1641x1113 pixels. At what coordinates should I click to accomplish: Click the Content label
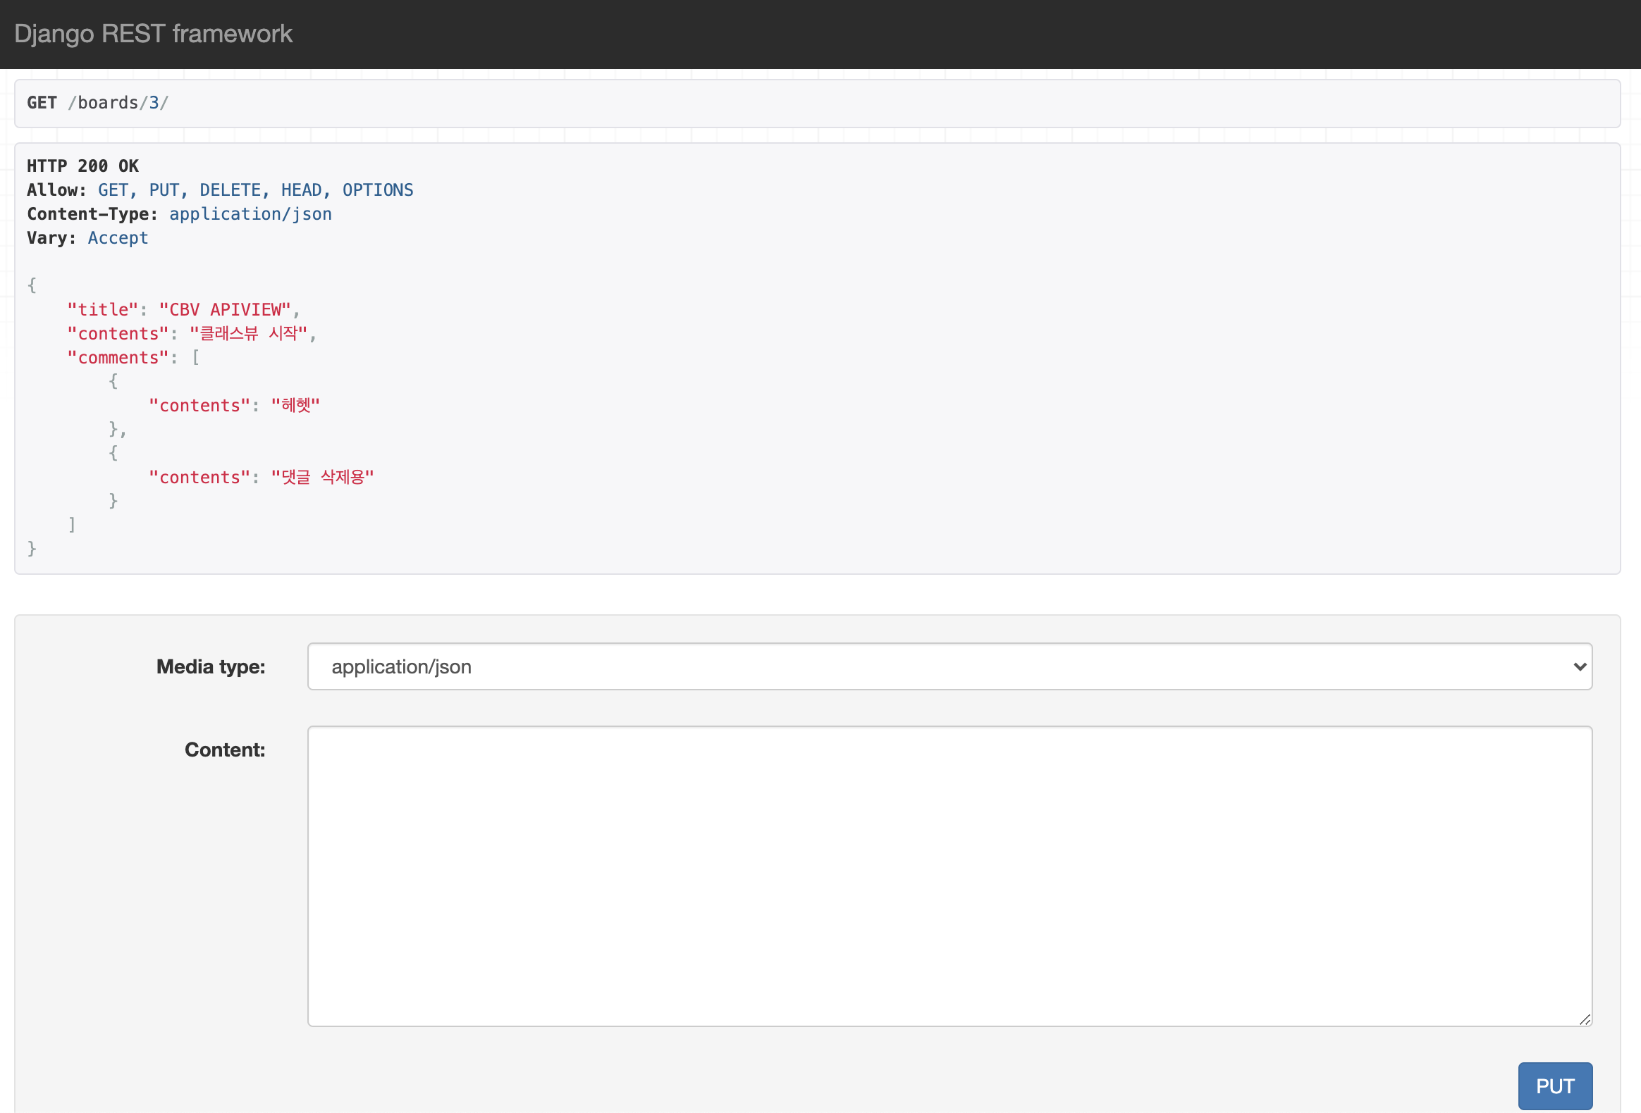pyautogui.click(x=225, y=750)
